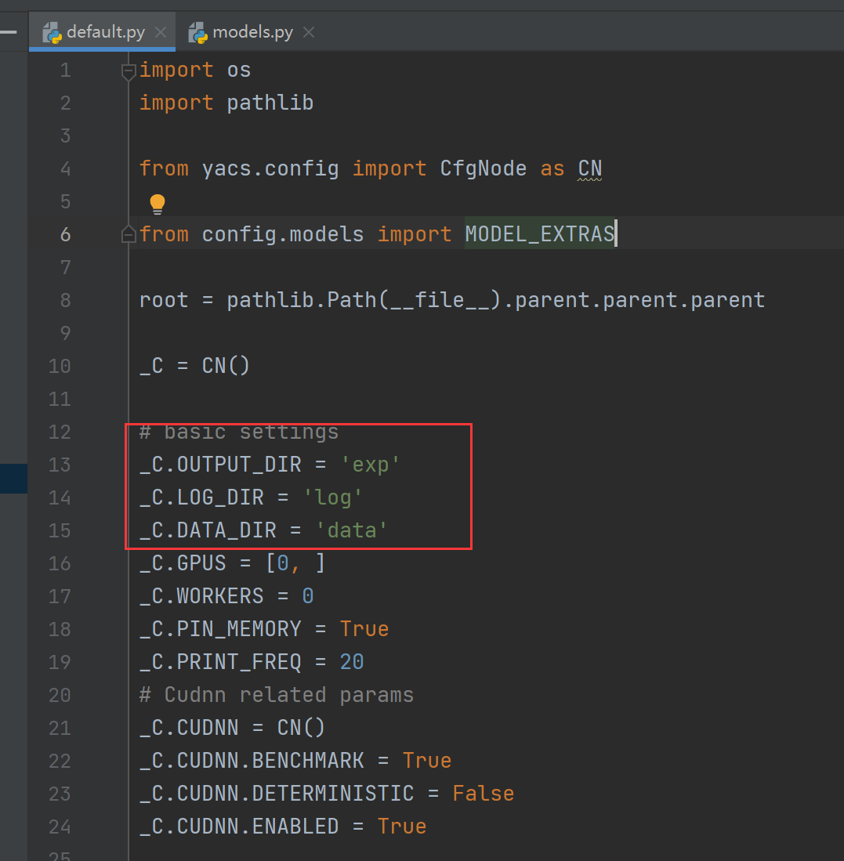Switch to the default.py tab

click(102, 32)
